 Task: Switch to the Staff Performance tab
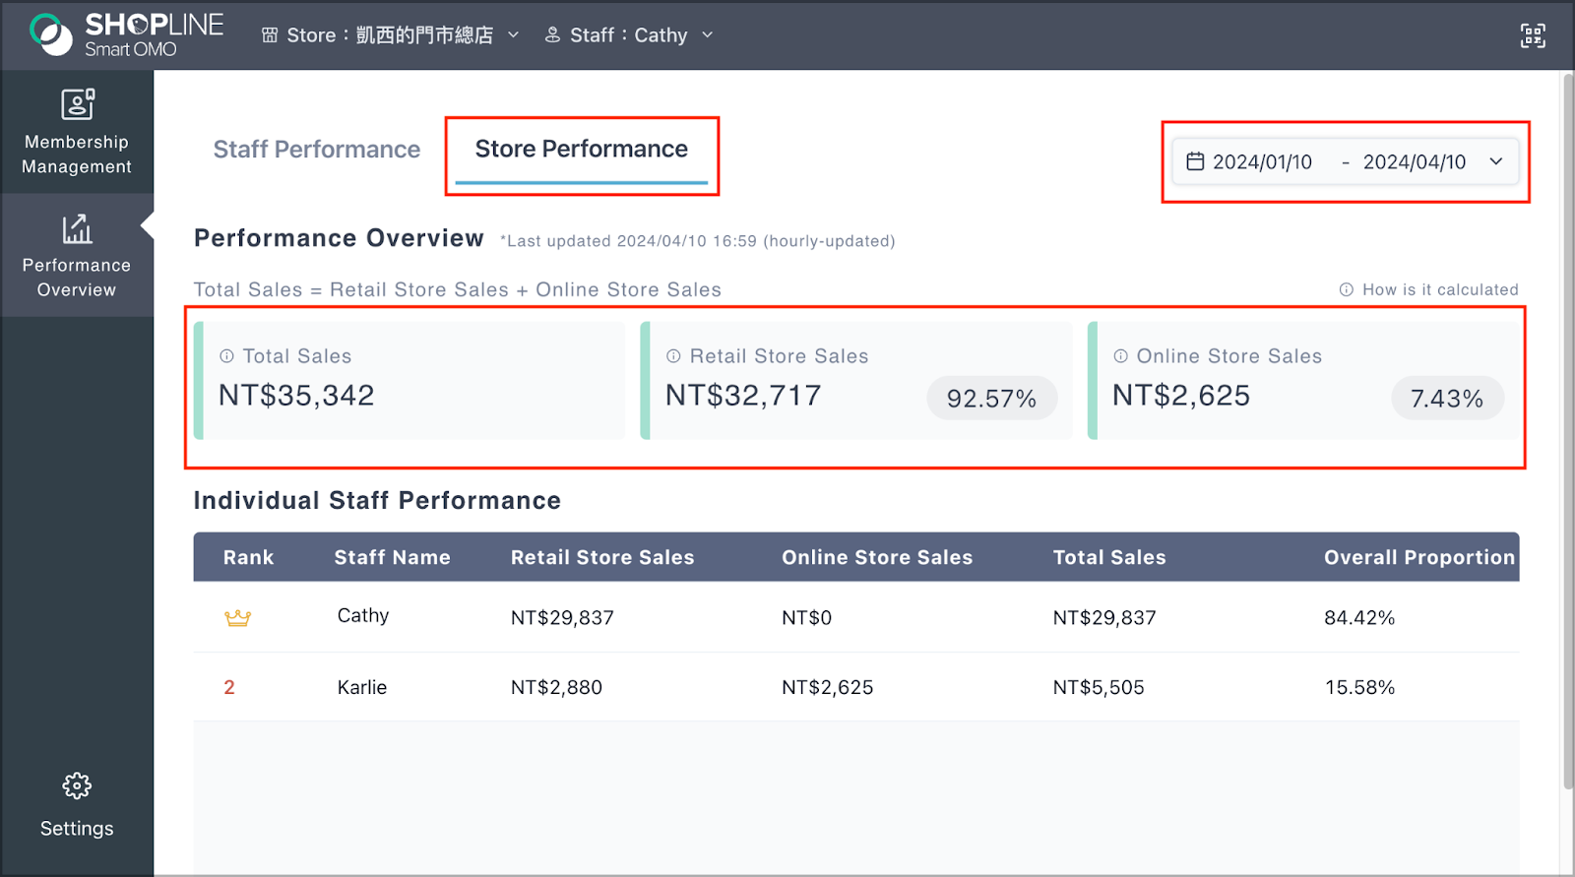point(316,150)
